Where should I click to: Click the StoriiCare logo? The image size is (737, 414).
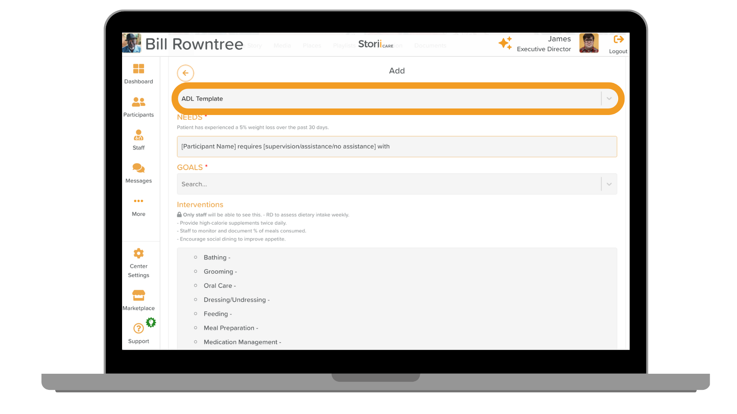(x=375, y=44)
